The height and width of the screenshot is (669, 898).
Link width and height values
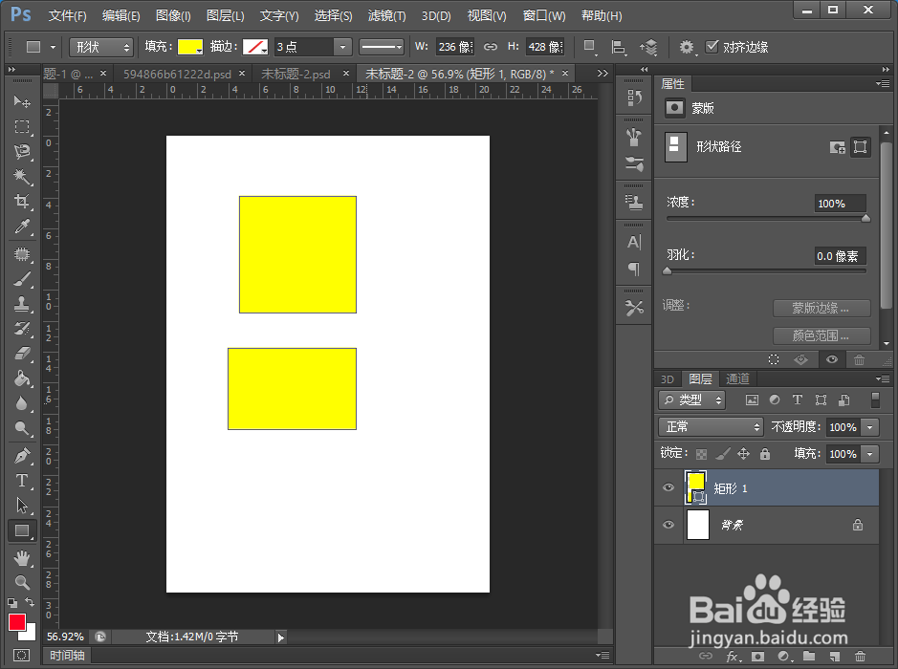pos(491,47)
